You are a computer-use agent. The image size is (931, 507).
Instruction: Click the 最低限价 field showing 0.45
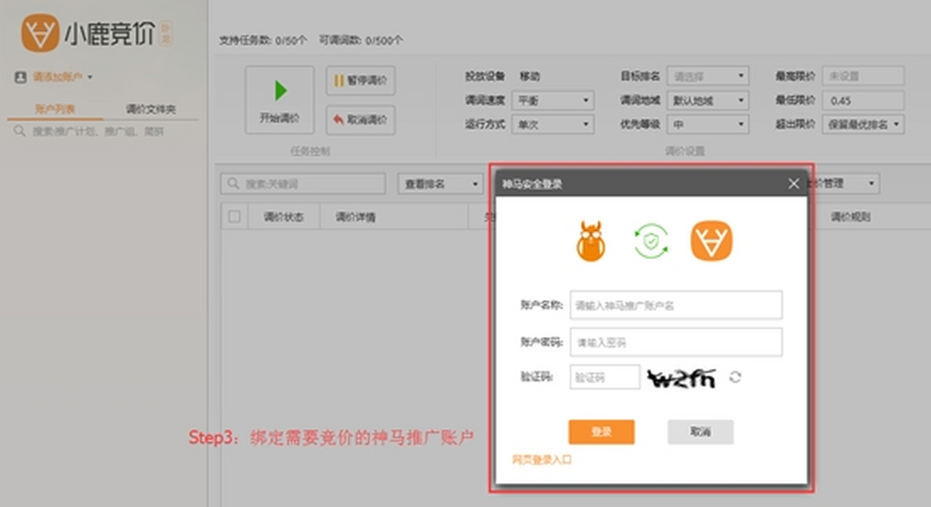pyautogui.click(x=864, y=100)
